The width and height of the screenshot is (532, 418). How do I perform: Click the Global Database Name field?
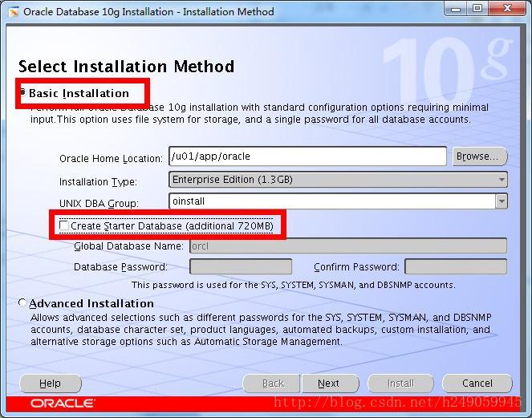pyautogui.click(x=348, y=246)
